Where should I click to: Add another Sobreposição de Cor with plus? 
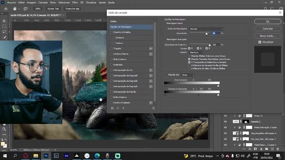point(151,70)
